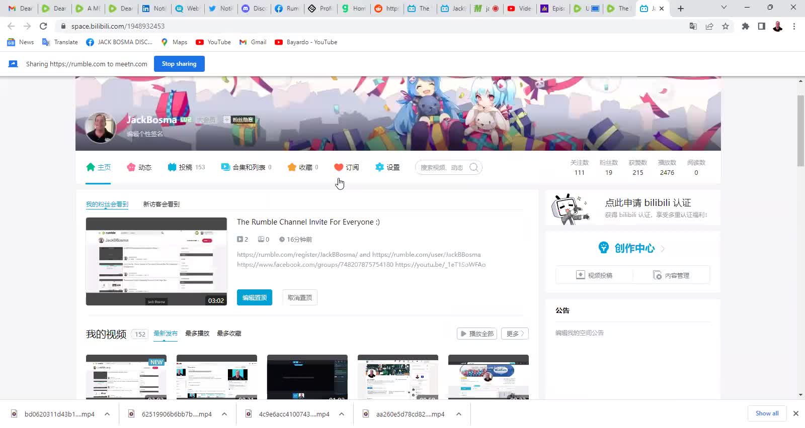Click the address bar URL
The height and width of the screenshot is (428, 805).
click(118, 26)
